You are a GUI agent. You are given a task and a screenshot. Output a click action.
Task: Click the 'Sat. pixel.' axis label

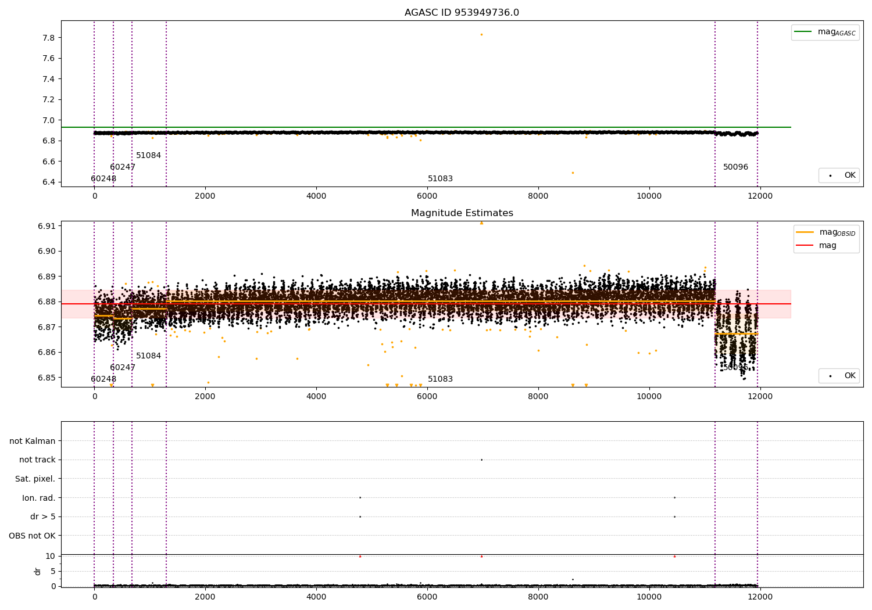tap(35, 479)
